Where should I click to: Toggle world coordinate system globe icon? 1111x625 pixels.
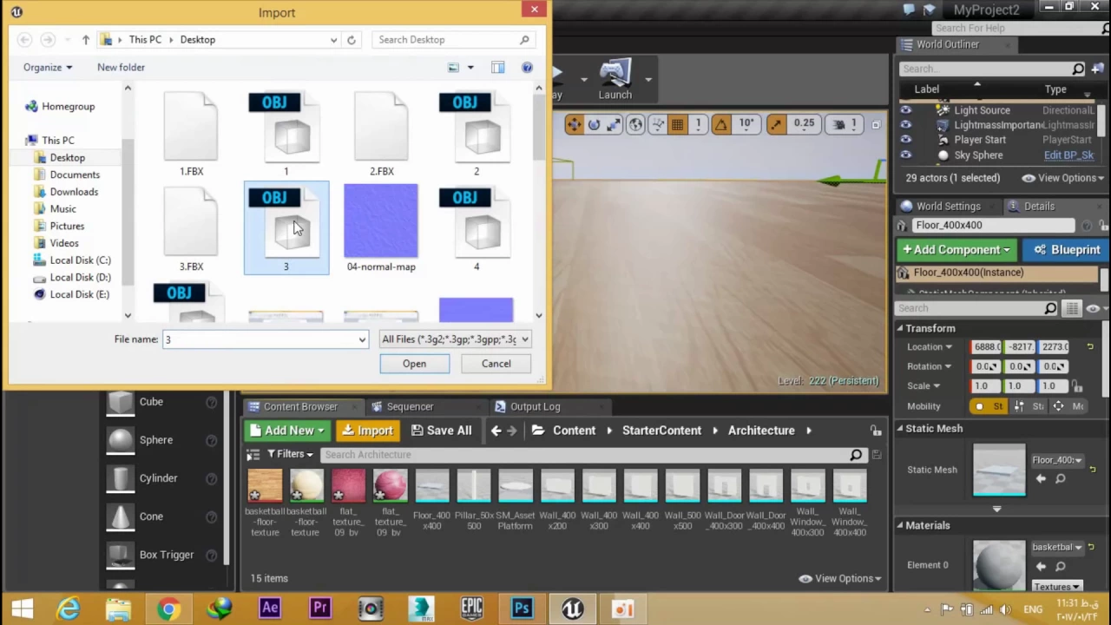635,125
